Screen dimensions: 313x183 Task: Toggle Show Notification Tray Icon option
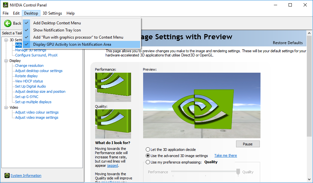(82, 30)
